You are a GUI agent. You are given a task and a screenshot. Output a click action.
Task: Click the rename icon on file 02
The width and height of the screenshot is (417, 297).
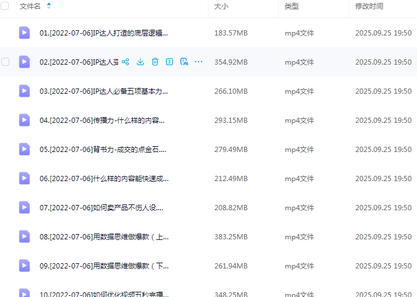pos(169,62)
